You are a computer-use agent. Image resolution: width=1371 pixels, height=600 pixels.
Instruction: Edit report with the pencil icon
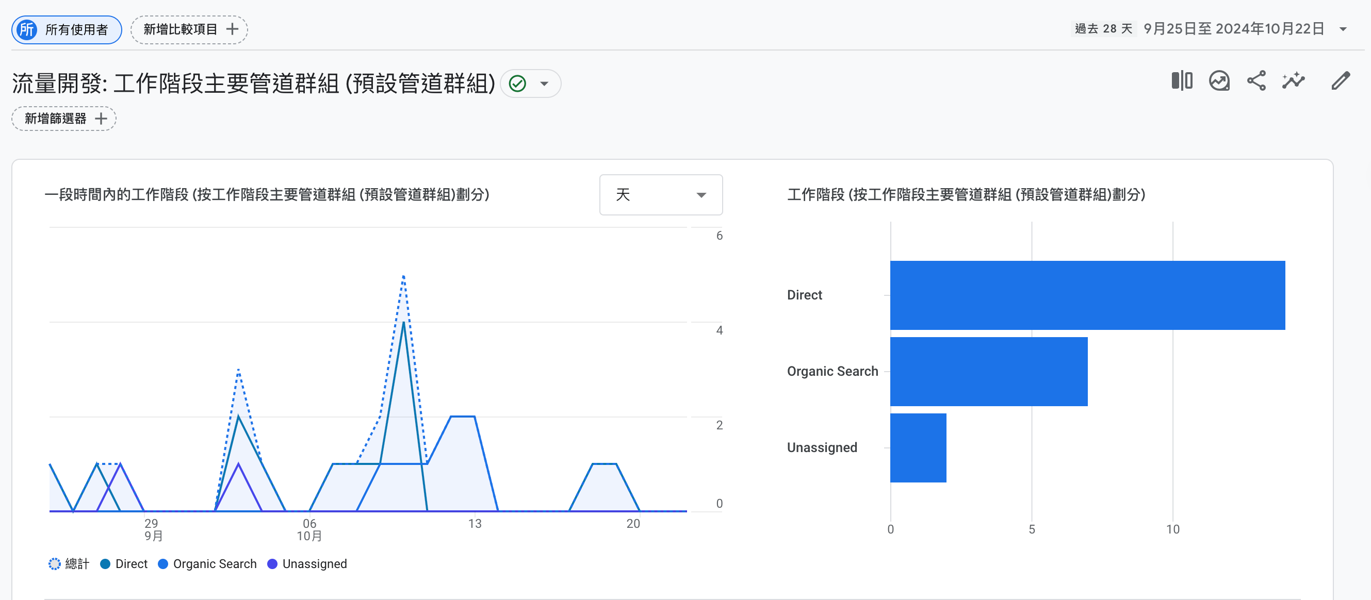coord(1340,81)
